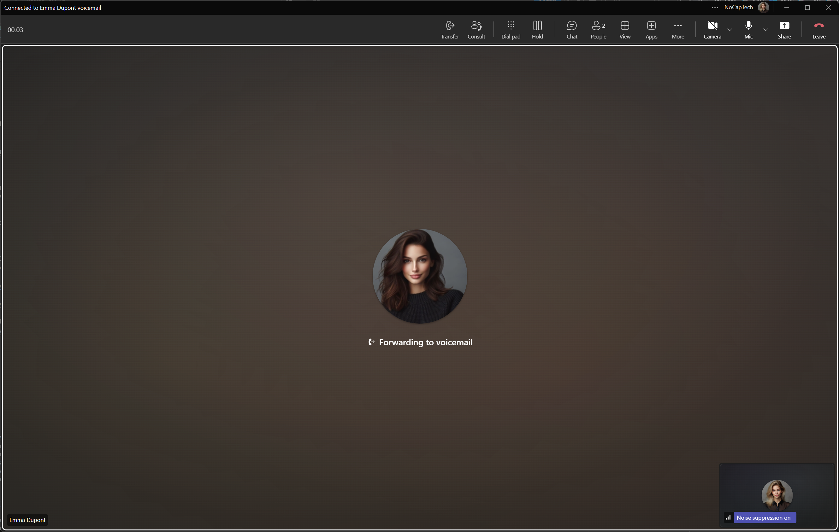Change the call View layout
839x532 pixels.
[x=625, y=30]
